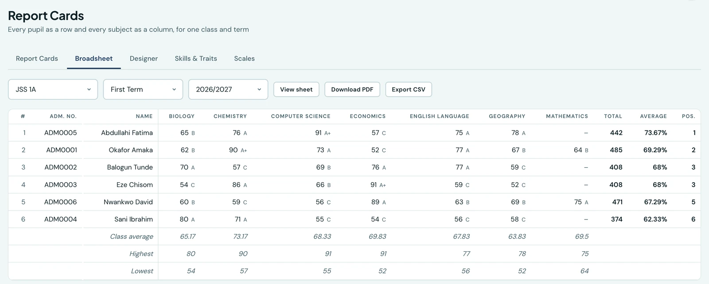Screen dimensions: 709x284
Task: Click the Pos. column header
Action: tap(689, 116)
